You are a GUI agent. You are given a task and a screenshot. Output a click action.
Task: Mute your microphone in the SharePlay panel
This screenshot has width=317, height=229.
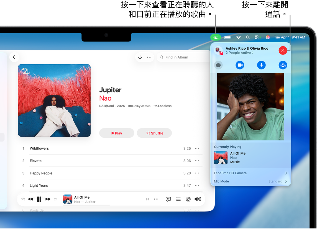point(261,65)
